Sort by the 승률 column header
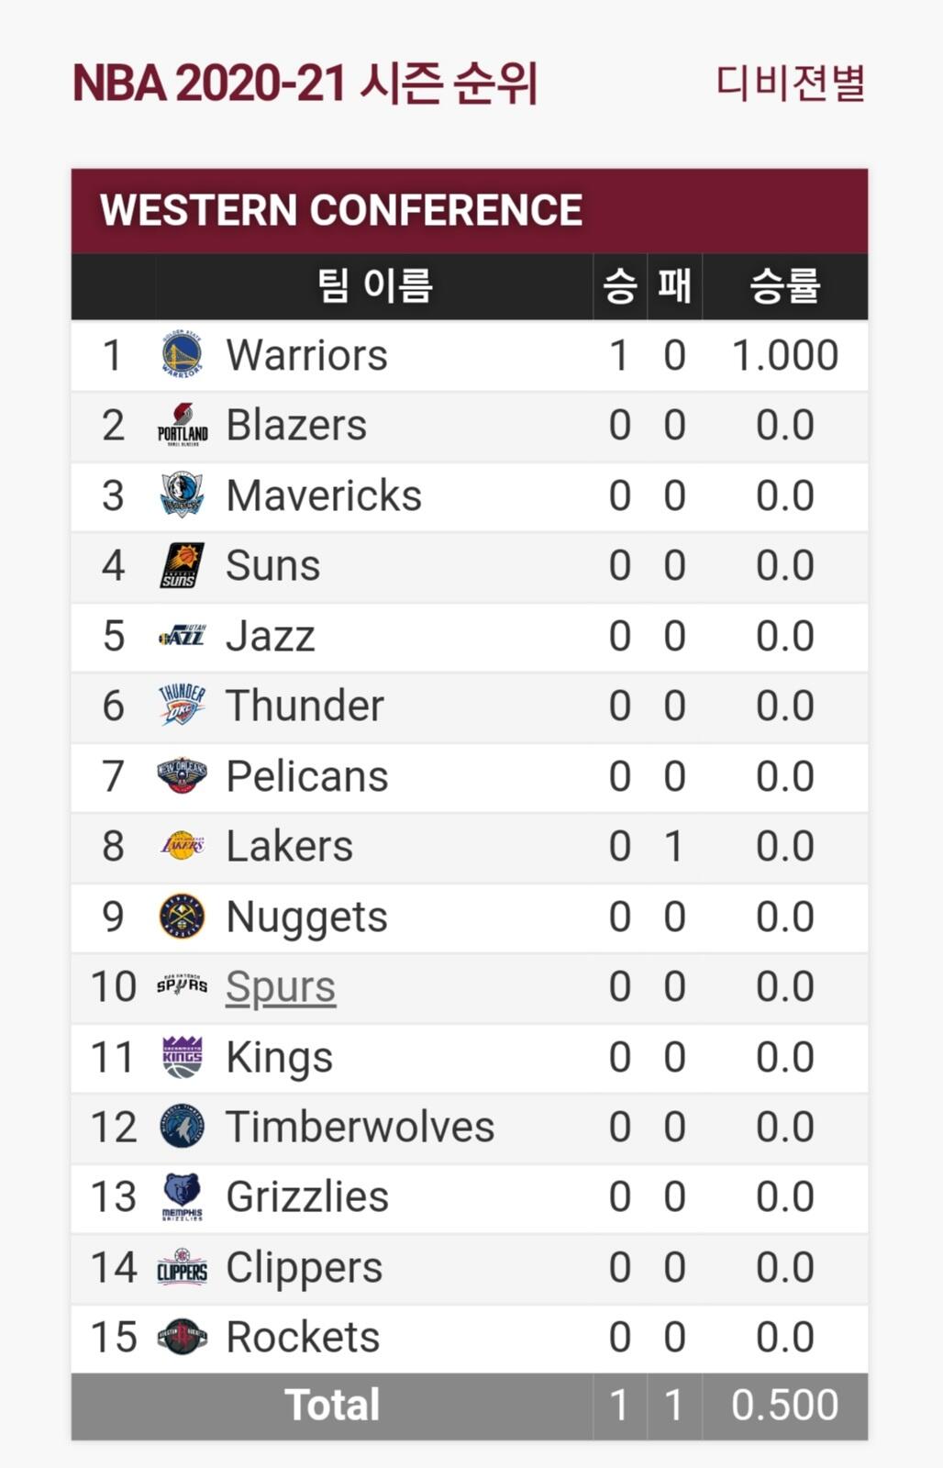Viewport: 943px width, 1468px height. point(784,286)
